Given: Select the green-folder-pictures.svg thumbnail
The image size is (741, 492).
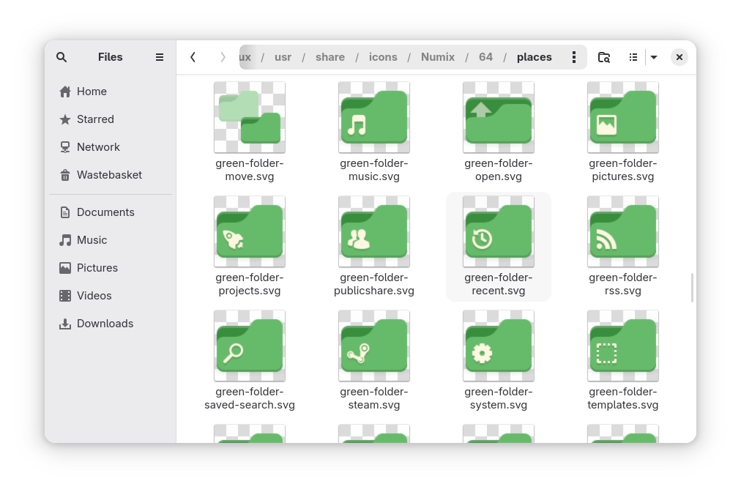Looking at the screenshot, I should [623, 117].
